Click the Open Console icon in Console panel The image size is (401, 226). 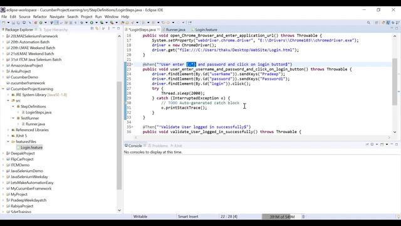click(382, 144)
